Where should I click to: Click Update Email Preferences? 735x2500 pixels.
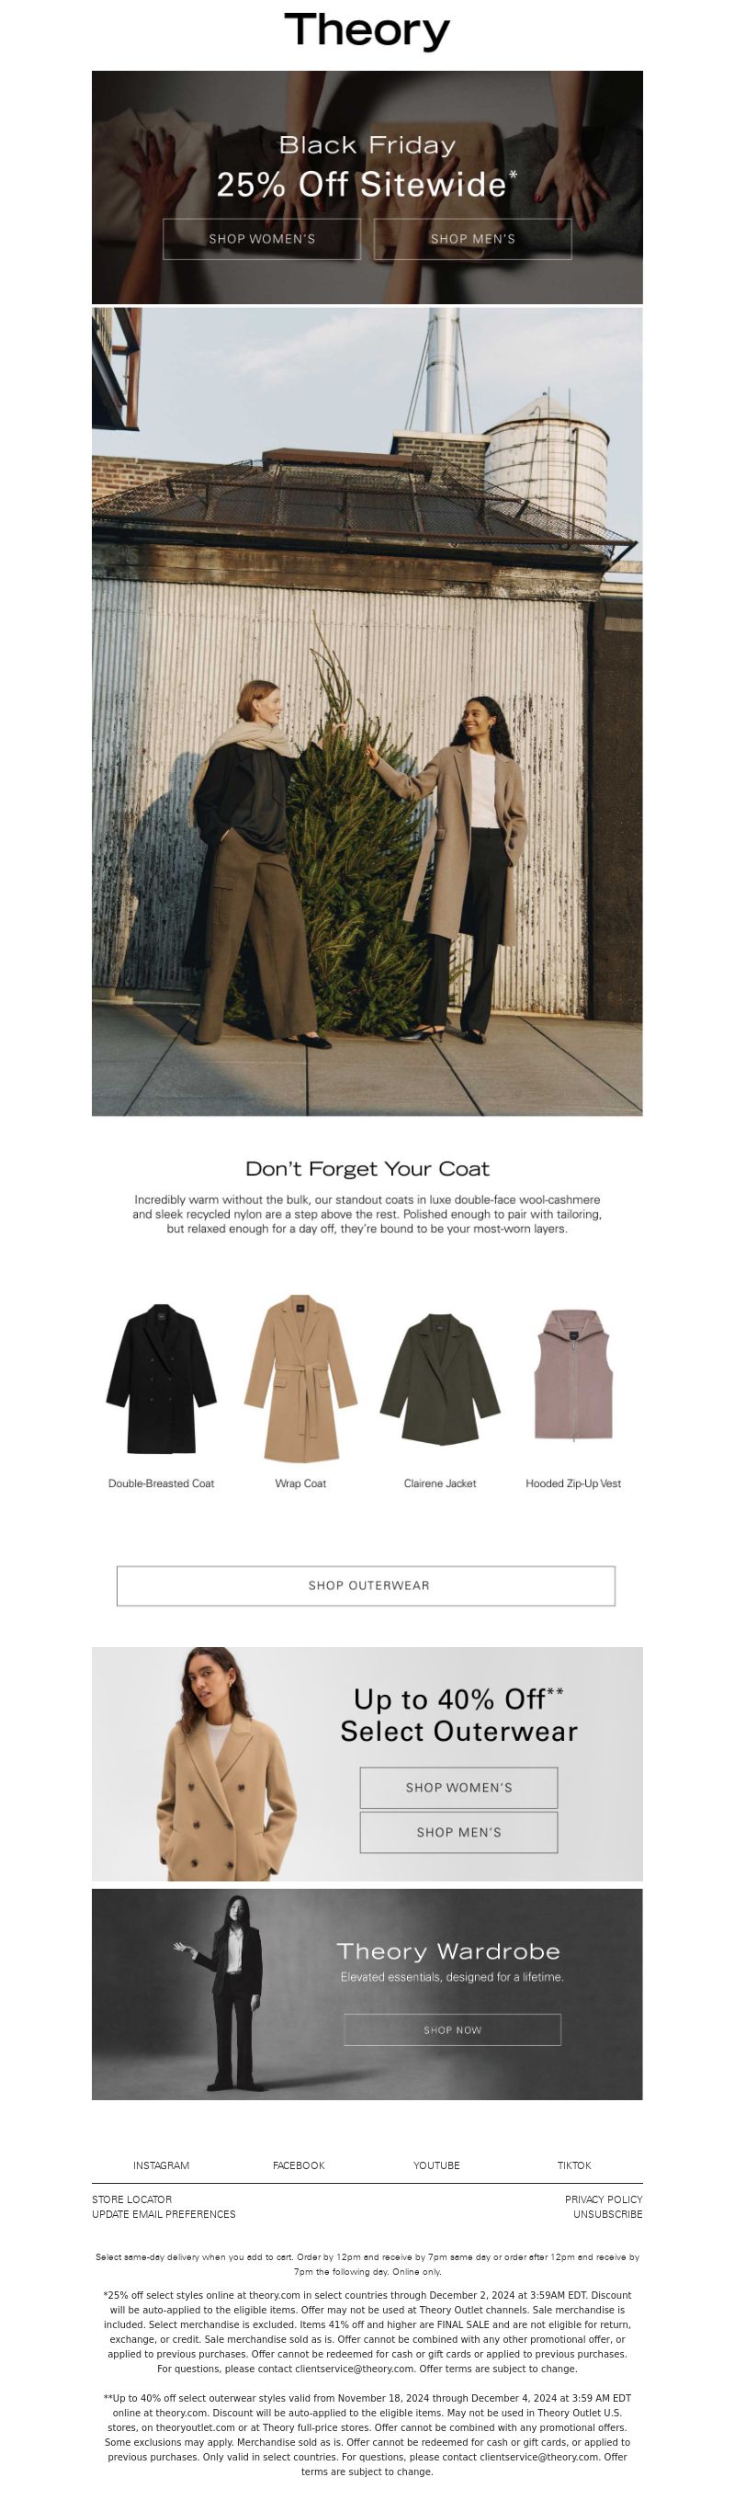point(164,2214)
